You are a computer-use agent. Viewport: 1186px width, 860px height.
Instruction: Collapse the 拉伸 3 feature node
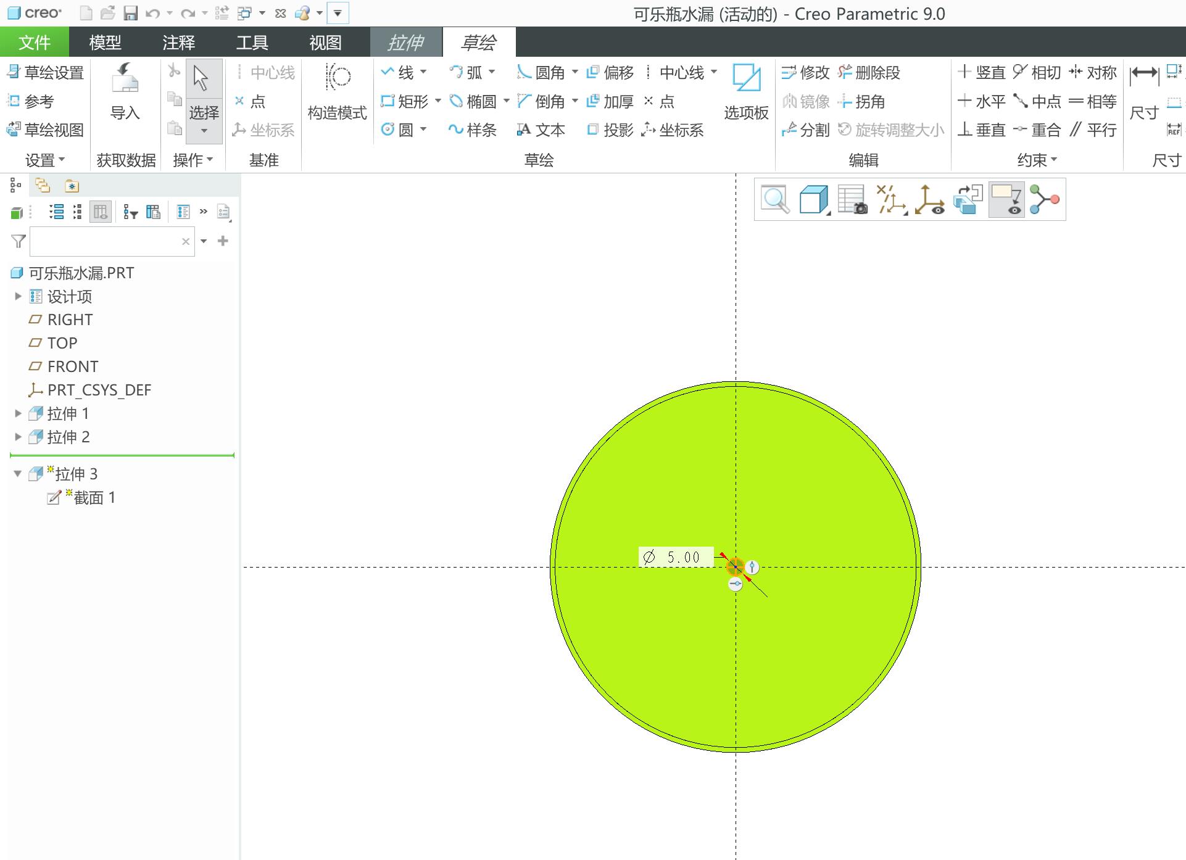[18, 474]
